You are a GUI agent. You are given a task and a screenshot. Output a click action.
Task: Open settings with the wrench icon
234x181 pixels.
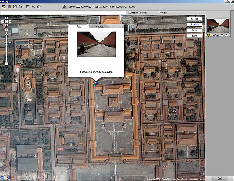33,7
